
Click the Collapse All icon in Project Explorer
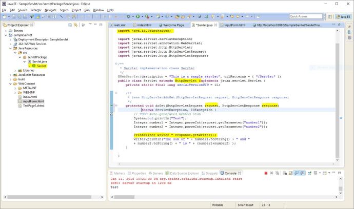tap(70, 25)
